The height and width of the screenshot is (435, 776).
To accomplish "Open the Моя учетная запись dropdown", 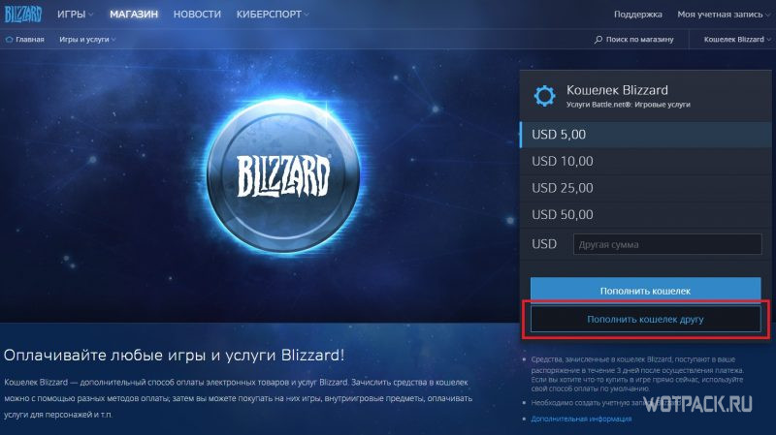I will tap(724, 15).
